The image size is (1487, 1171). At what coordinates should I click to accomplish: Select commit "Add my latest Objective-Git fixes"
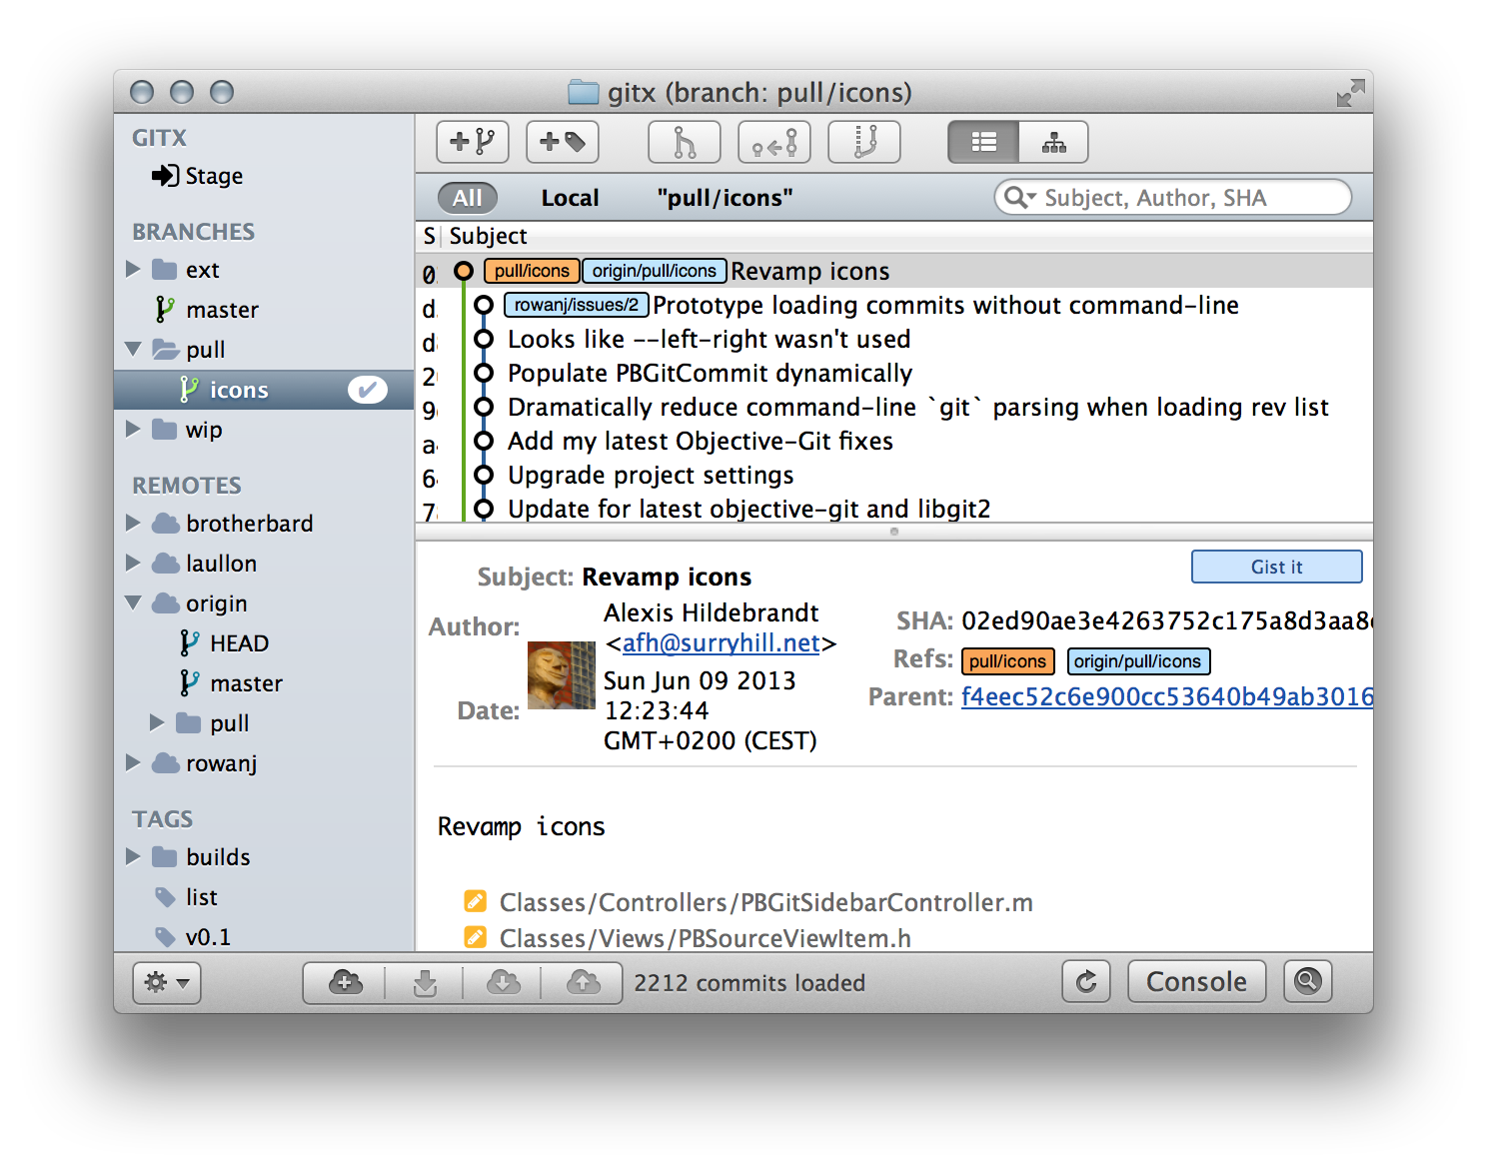[x=893, y=442]
